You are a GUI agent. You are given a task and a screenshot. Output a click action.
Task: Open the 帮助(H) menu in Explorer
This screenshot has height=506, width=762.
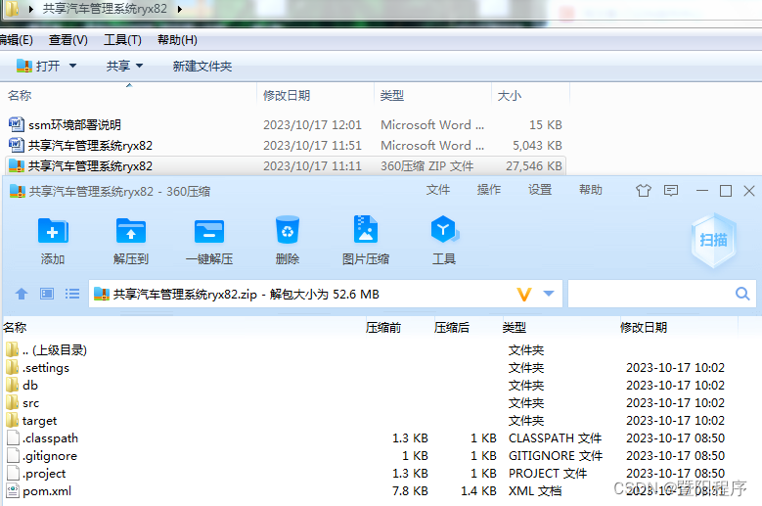(177, 40)
